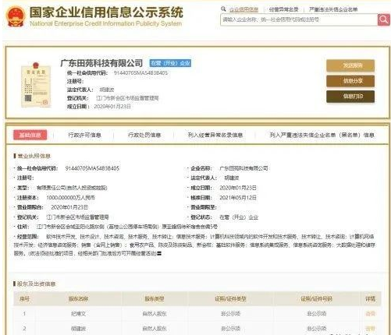The height and width of the screenshot is (335, 391).
Task: View details link for shareholder row 1
Action: pos(370,314)
